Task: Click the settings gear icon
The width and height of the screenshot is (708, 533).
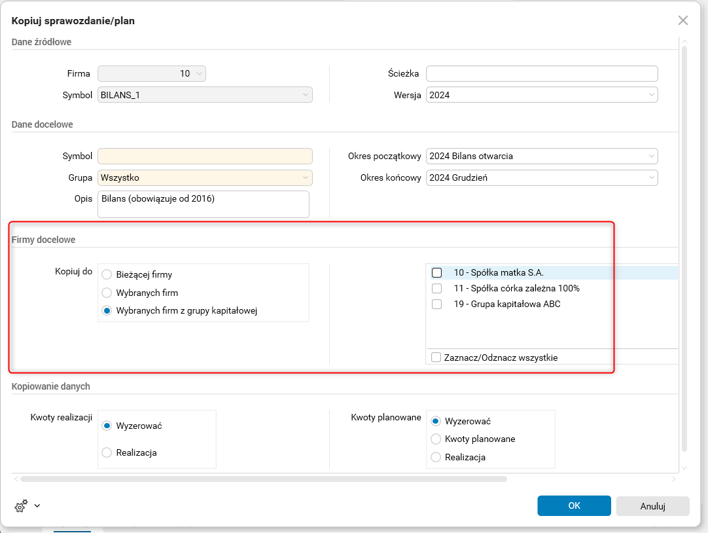Action: (20, 506)
